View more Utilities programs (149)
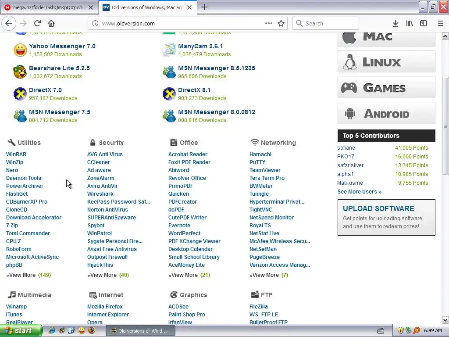 tap(29, 275)
